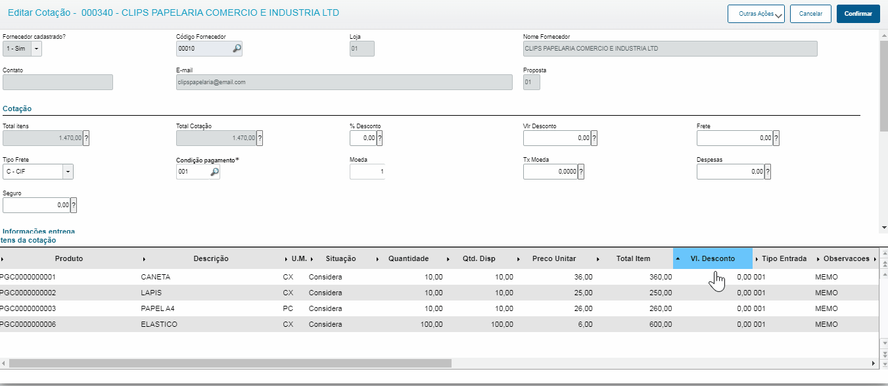Viewport: 888px width, 386px height.
Task: Open the Condição pagamento lookup magnifier
Action: pyautogui.click(x=214, y=172)
